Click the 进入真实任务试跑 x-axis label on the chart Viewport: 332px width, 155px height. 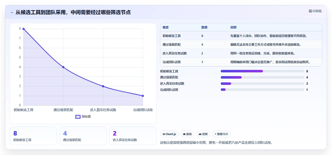click(x=103, y=110)
